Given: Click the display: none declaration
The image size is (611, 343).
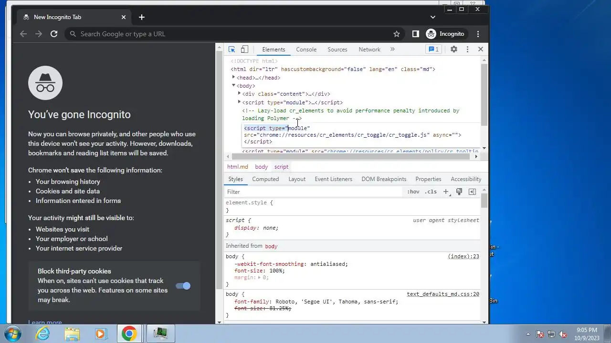Looking at the screenshot, I should 256,228.
